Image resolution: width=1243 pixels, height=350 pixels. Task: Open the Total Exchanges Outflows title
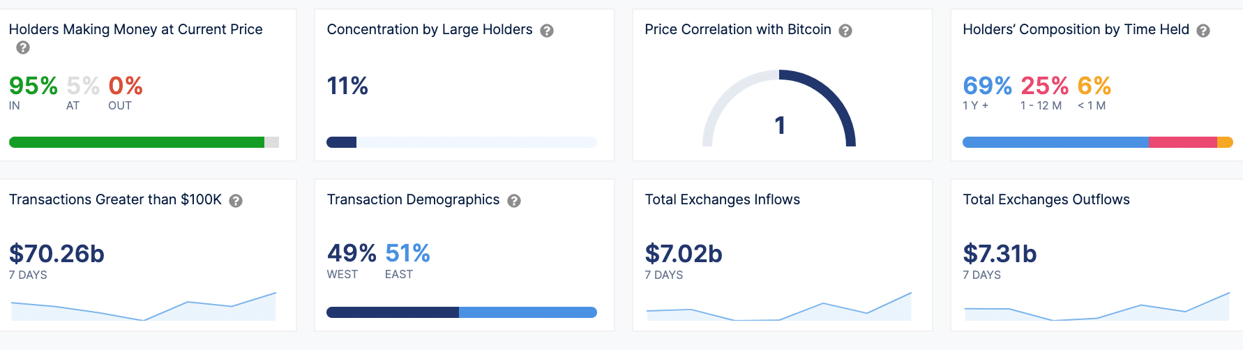1046,200
